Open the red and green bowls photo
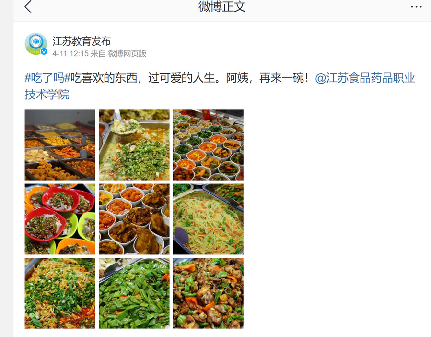The height and width of the screenshot is (337, 431). [x=60, y=219]
